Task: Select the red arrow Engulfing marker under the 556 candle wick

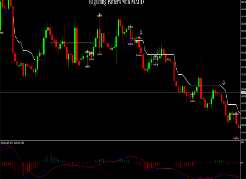Action: point(87,66)
